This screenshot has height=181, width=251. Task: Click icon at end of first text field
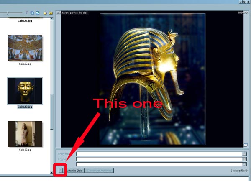(244, 154)
